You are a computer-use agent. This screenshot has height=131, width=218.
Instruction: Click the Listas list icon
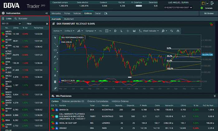[3, 18]
